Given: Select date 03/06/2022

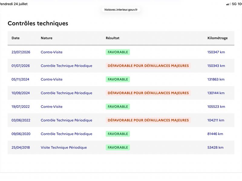Looking at the screenshot, I should 21,120.
